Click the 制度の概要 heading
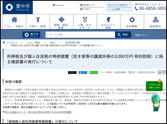The width and height of the screenshot is (167, 124). (x=14, y=82)
